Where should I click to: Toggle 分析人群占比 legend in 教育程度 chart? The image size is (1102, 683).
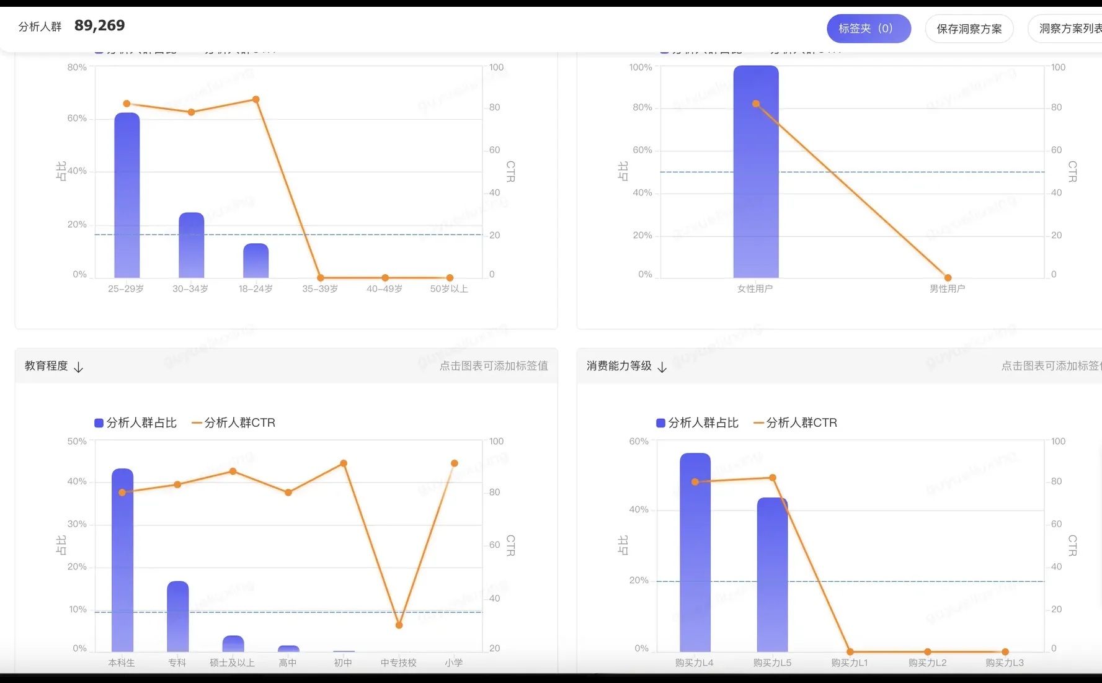[135, 422]
